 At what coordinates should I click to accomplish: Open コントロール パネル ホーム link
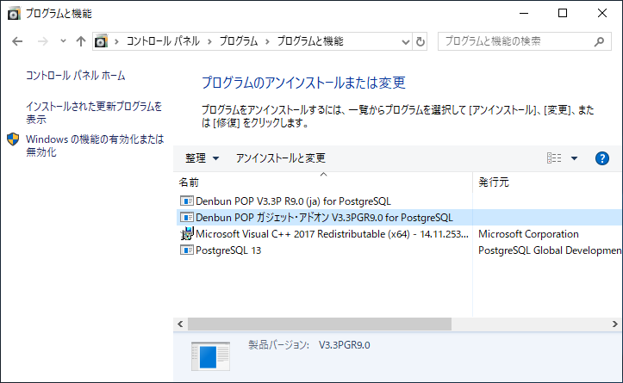coord(76,76)
